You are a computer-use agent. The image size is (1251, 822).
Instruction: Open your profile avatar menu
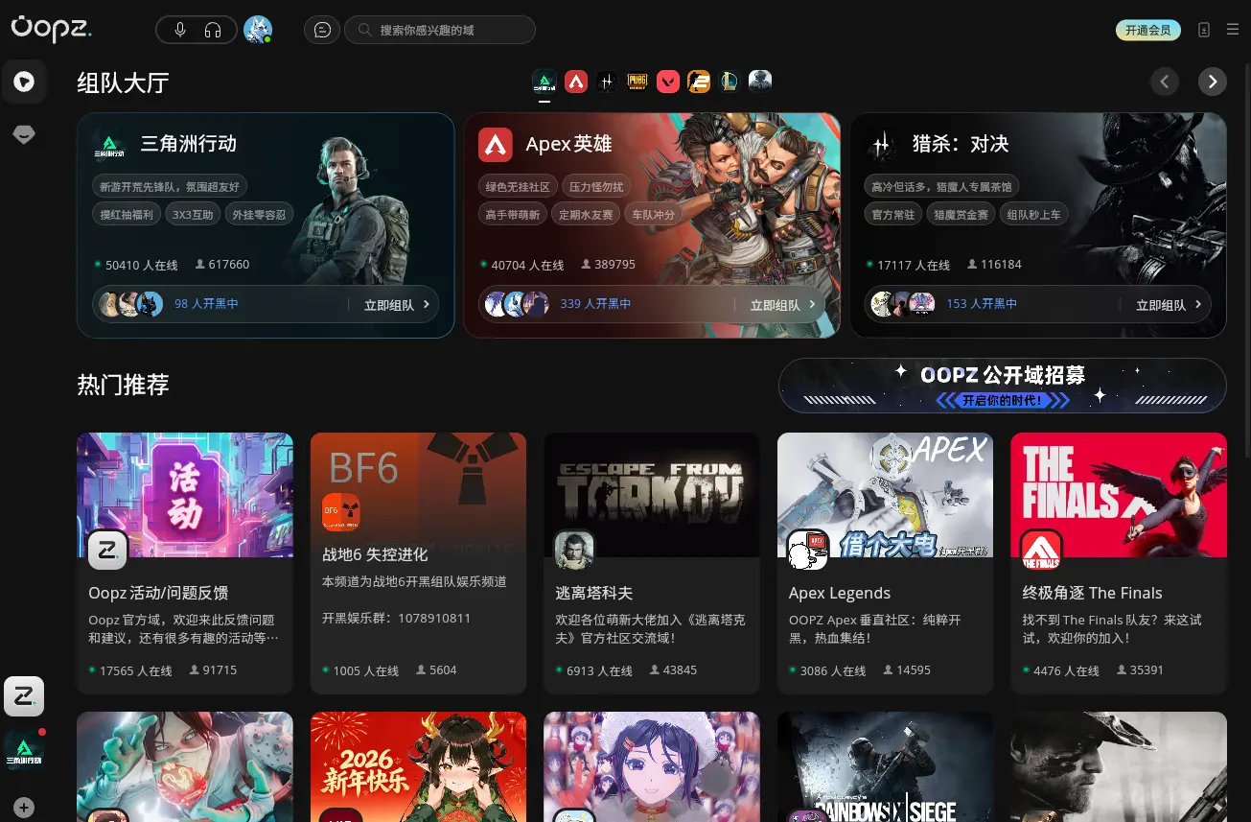(257, 29)
